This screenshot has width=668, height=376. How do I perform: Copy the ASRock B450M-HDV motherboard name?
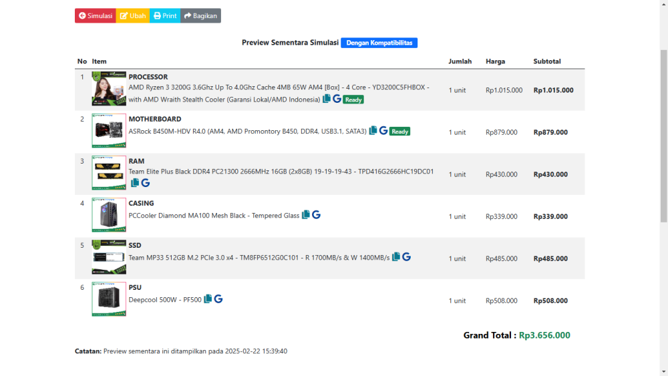[373, 130]
